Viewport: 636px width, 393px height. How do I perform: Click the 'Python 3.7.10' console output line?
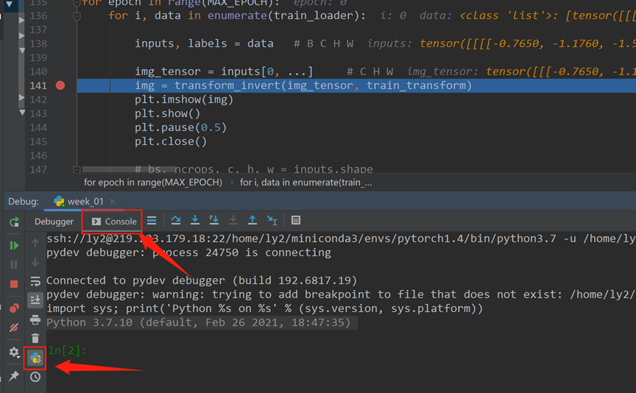click(198, 322)
